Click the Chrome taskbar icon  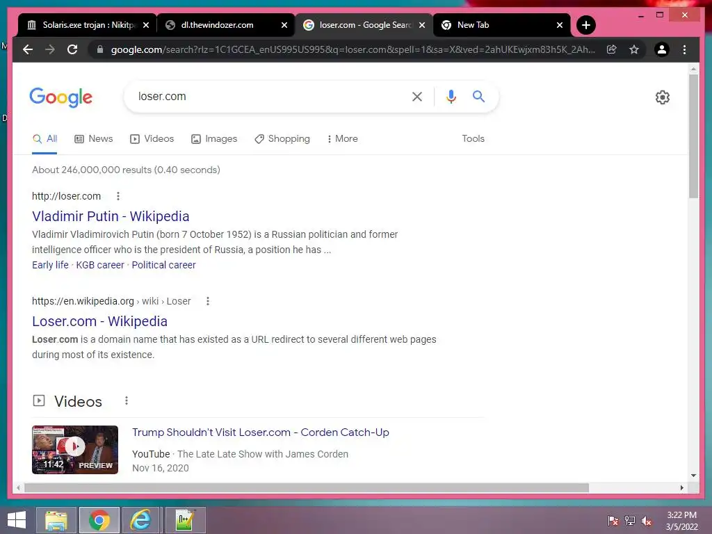[99, 520]
